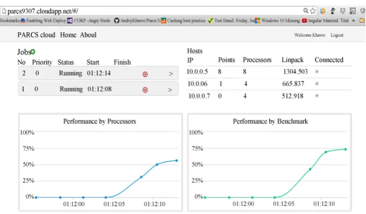The image size is (366, 214).
Task: Click Processors column header
Action: [x=257, y=60]
